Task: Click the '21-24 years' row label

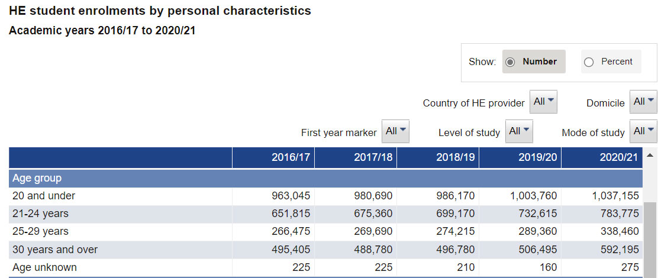Action: (40, 214)
